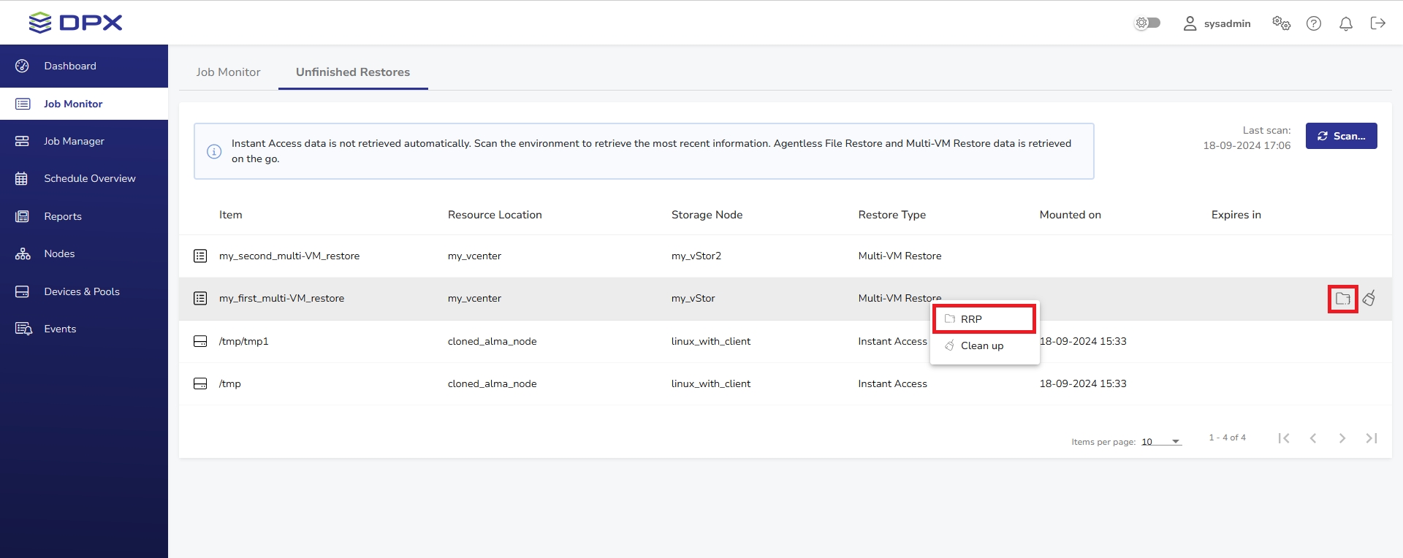Open Dashboard in the sidebar

(x=70, y=66)
